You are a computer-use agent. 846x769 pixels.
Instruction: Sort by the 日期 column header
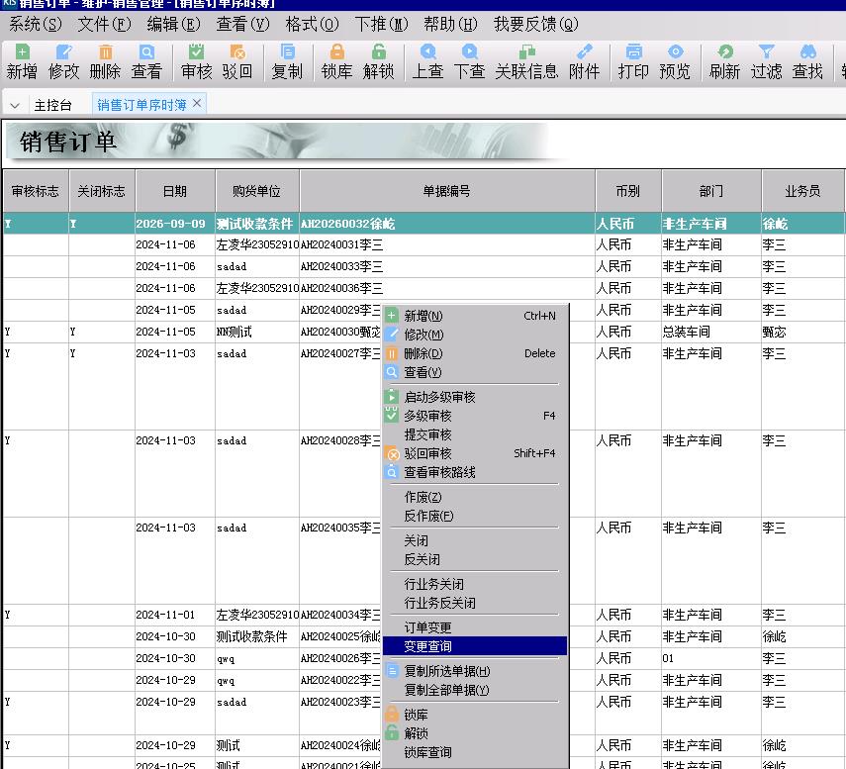click(x=175, y=191)
